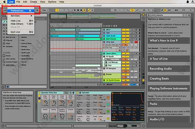Expand the Strings browser folder
This screenshot has width=195, height=129.
pyautogui.click(x=20, y=46)
